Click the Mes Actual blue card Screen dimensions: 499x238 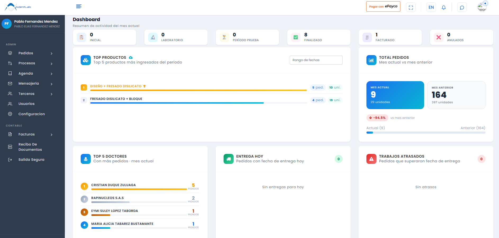395,95
